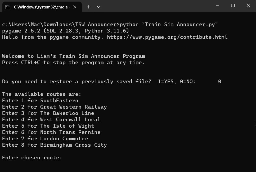The height and width of the screenshot is (172, 256).
Task: Click the Bakerloo Line route entry
Action: pyautogui.click(x=48, y=113)
